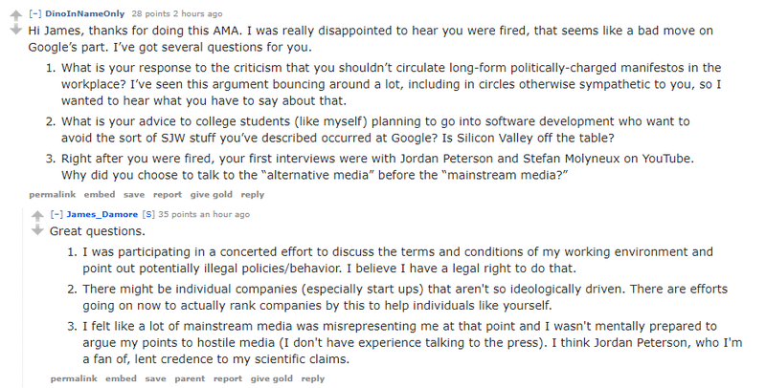Image resolution: width=766 pixels, height=388 pixels.
Task: Go to parent of James_Damore's reply
Action: [190, 378]
